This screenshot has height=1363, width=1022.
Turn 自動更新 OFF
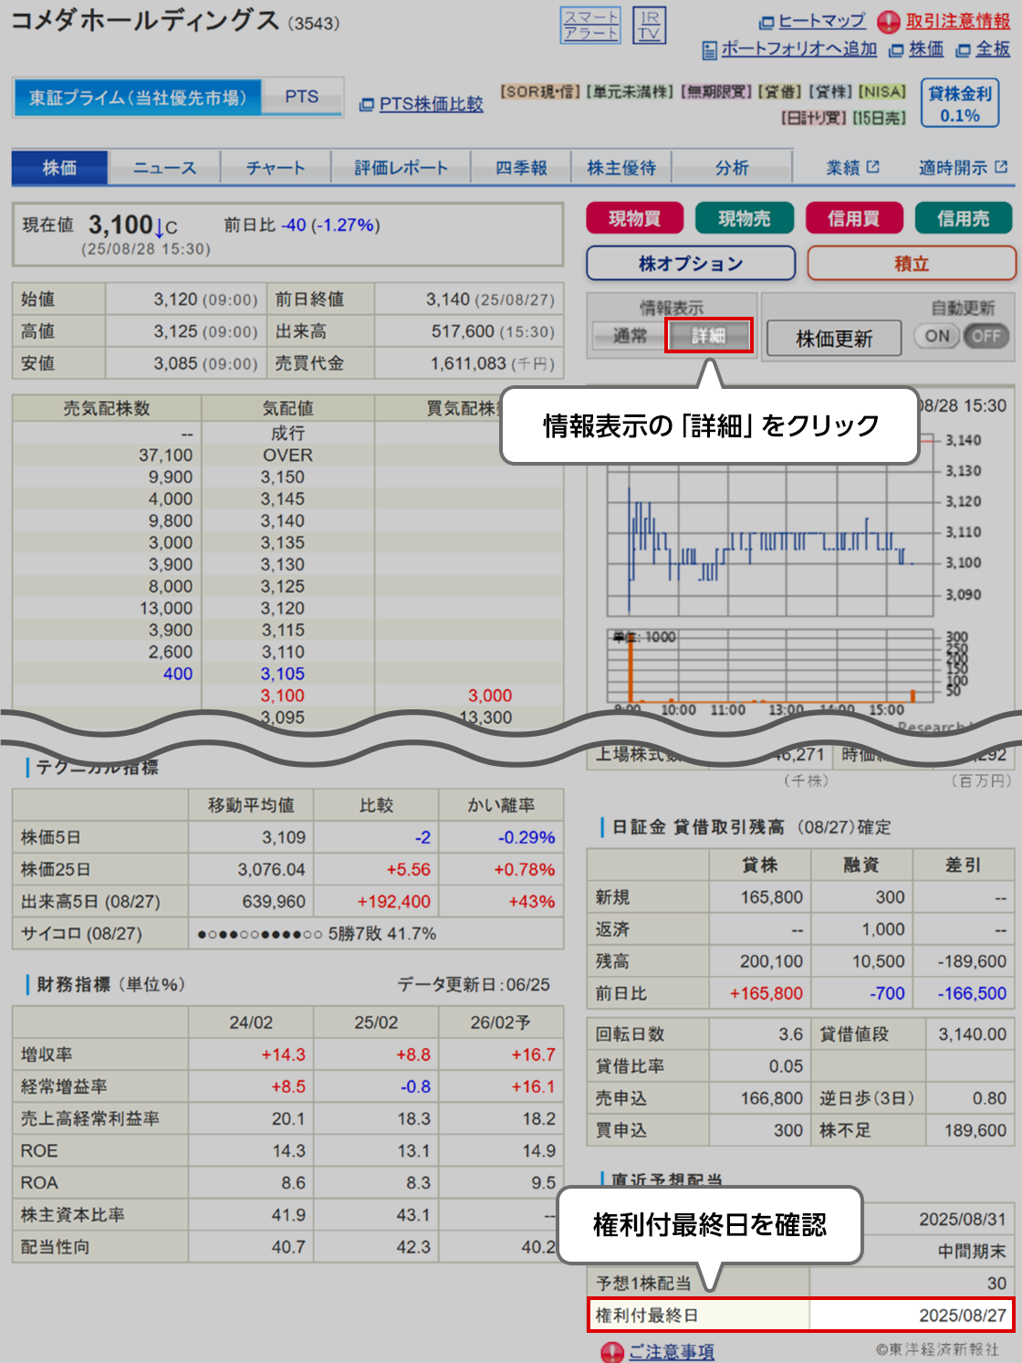pyautogui.click(x=985, y=336)
